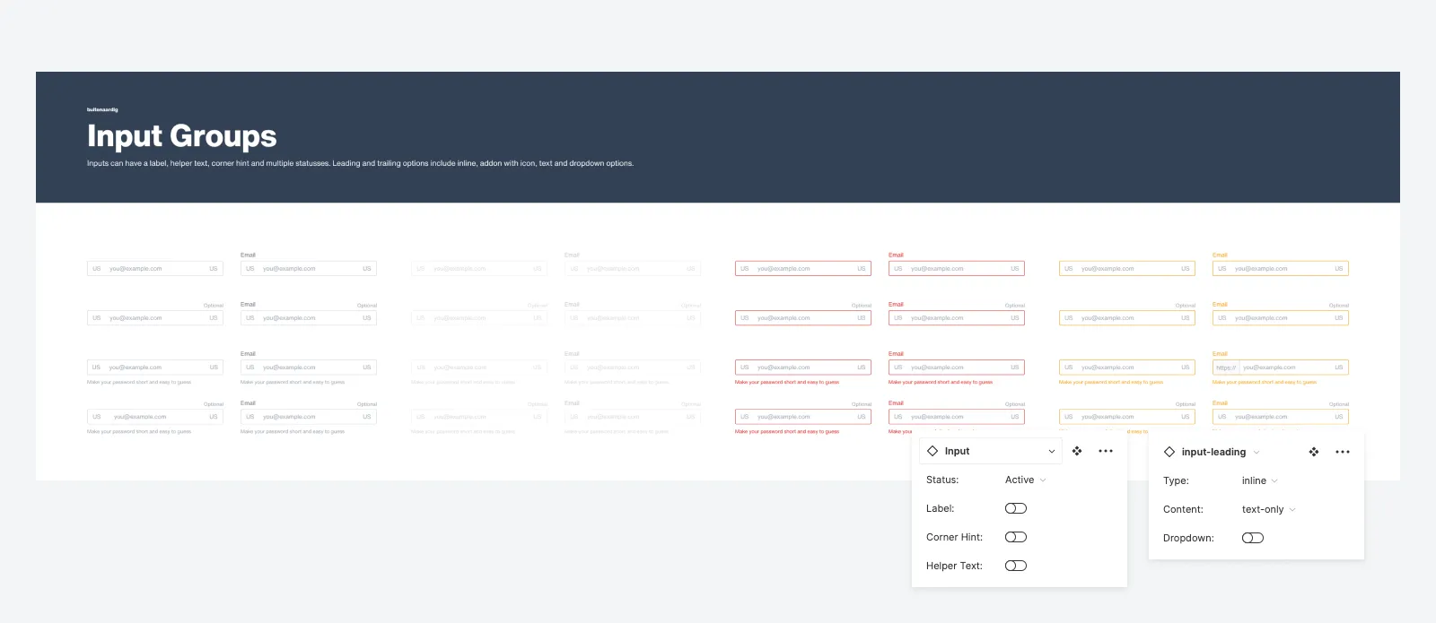Enable the Corner Hint switch
Screen dimensions: 1436x623
(1016, 537)
